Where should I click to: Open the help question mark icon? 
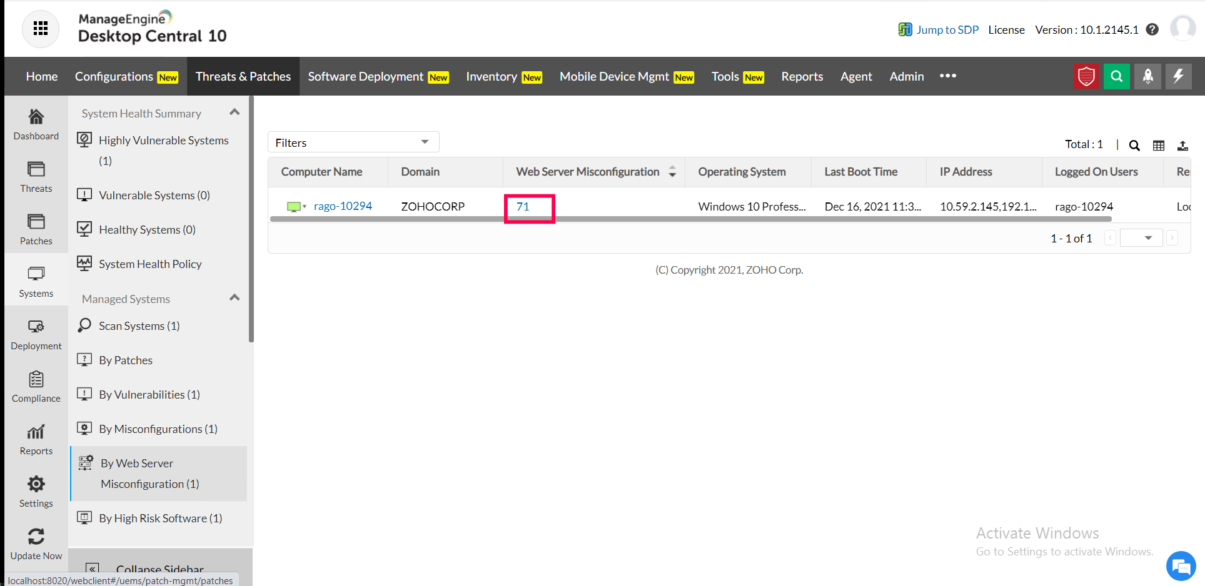coord(1152,29)
